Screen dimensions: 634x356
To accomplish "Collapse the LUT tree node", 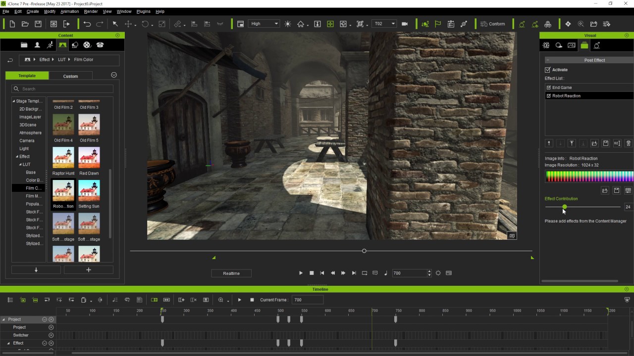I will [x=20, y=165].
